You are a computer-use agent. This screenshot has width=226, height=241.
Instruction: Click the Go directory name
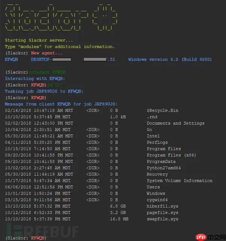click(149, 130)
